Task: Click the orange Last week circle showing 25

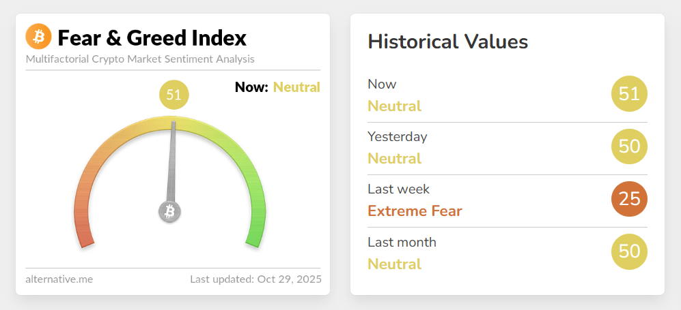Action: pyautogui.click(x=629, y=199)
